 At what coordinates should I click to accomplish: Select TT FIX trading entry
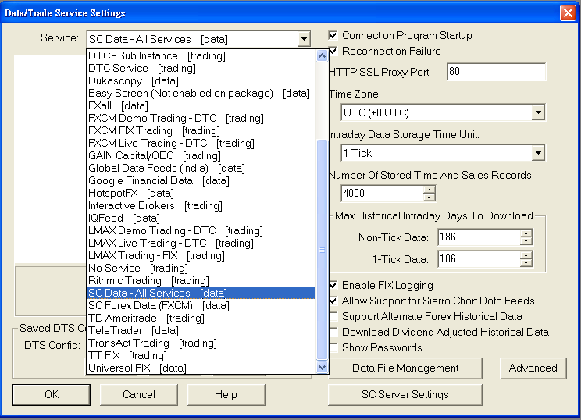coord(201,355)
